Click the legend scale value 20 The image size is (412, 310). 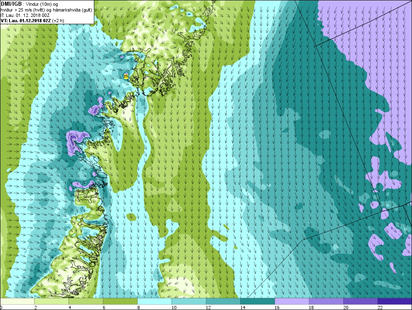346,308
